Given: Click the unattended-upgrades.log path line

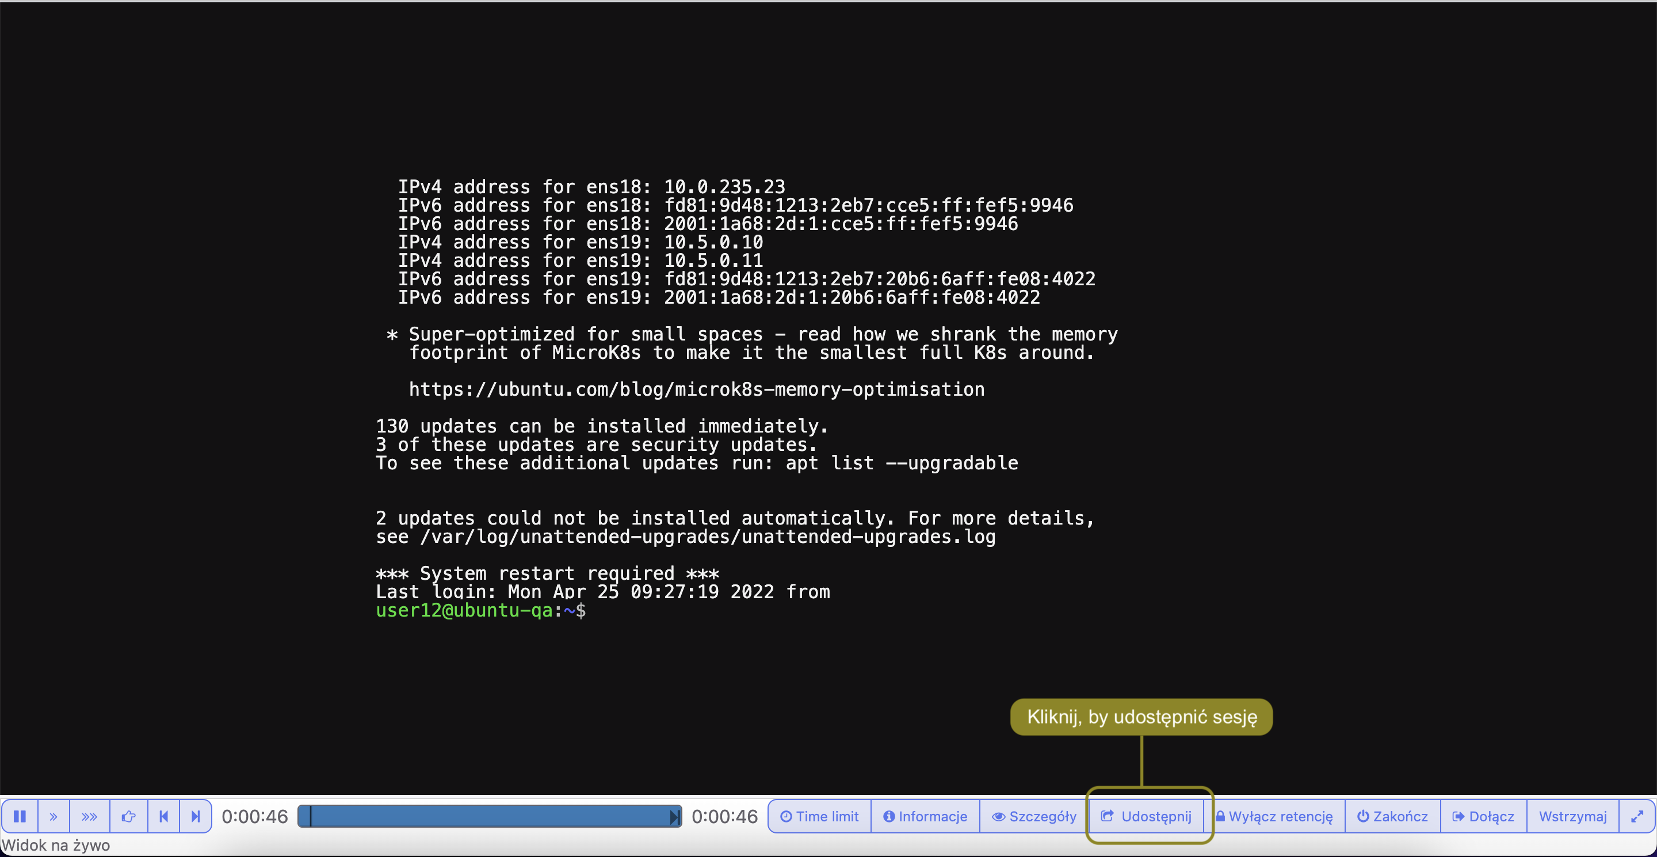Looking at the screenshot, I should [686, 536].
